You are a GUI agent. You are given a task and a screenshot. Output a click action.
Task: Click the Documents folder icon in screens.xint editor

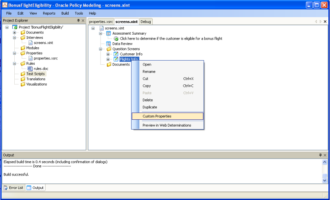tap(109, 64)
